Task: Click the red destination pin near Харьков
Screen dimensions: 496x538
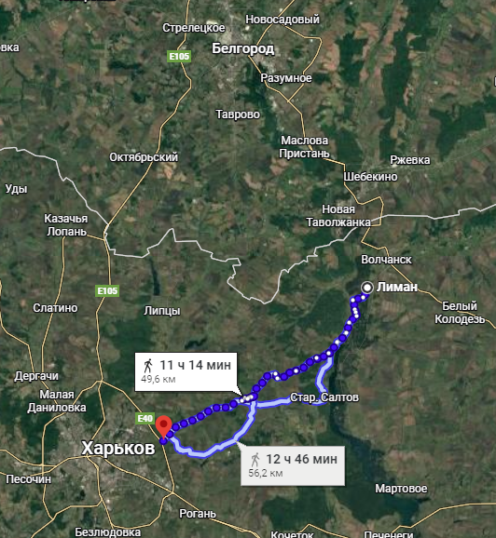Action: click(x=163, y=427)
